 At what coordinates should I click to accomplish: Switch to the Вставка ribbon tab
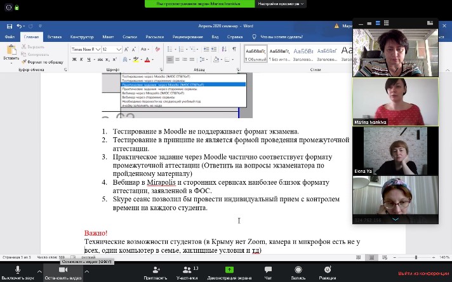point(55,37)
